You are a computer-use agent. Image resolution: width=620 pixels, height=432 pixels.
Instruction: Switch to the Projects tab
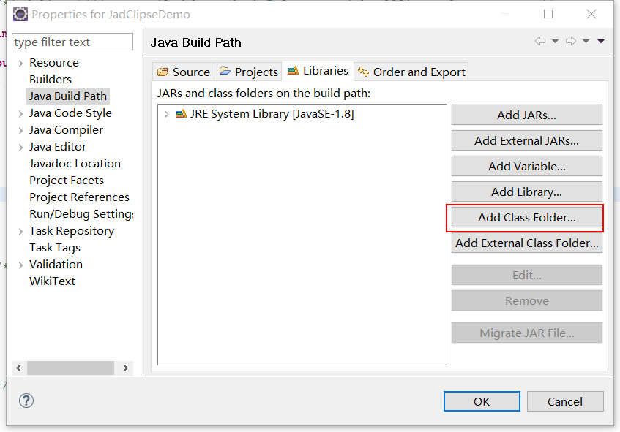click(x=249, y=72)
